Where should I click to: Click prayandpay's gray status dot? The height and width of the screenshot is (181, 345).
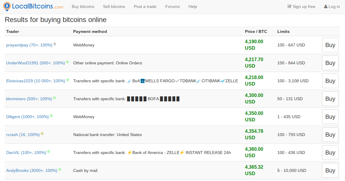[x=55, y=44]
